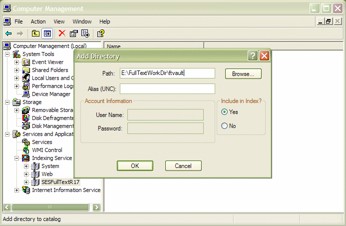Image resolution: width=346 pixels, height=226 pixels.
Task: Click the red Delete toolbar icon
Action: point(62,33)
